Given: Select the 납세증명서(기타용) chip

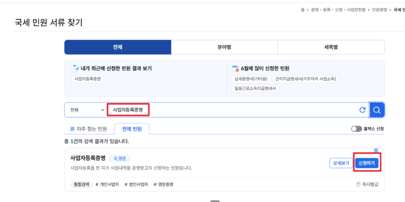Looking at the screenshot, I should [251, 79].
